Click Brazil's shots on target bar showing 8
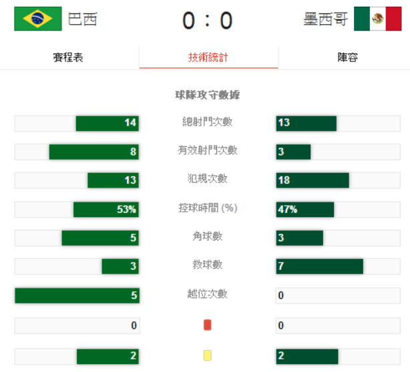The image size is (410, 372). tap(93, 152)
